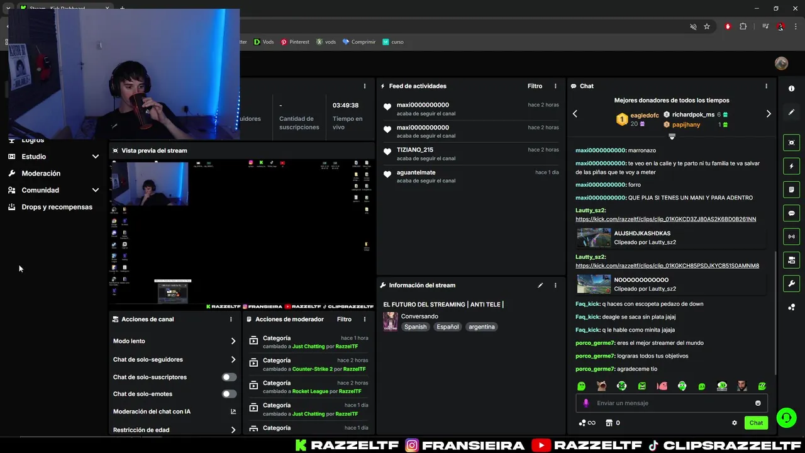Select the pink fish emote
805x453 pixels.
coord(662,386)
